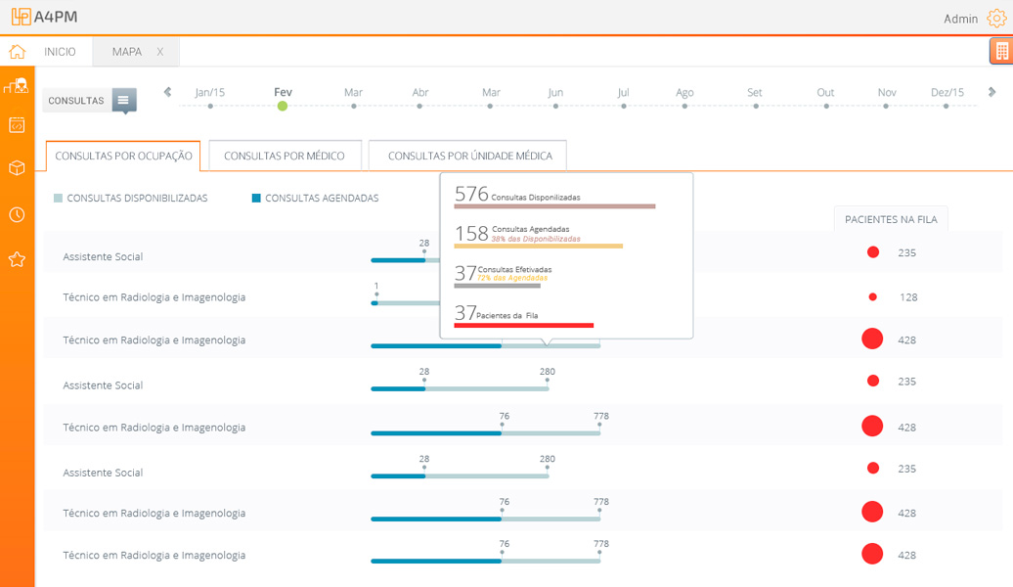This screenshot has width=1013, height=587.
Task: Open the clock history sidebar icon
Action: [x=17, y=214]
